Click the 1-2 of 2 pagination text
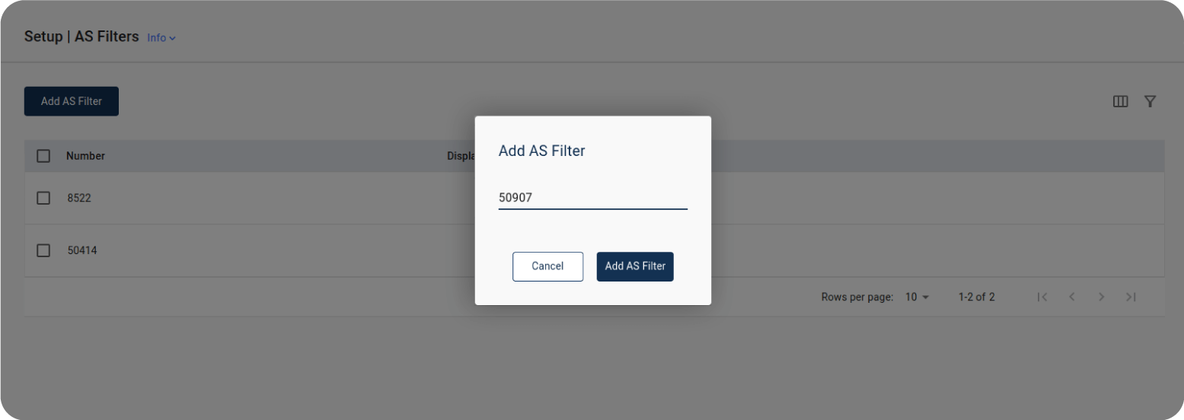 (976, 297)
